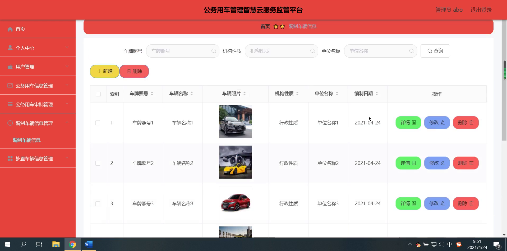The width and height of the screenshot is (507, 251).
Task: Click 删除 for 车牌照号2 row
Action: point(466,163)
